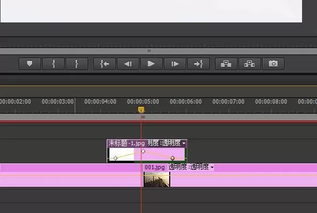Screen dimensions: 317x213
Task: Select the 未标题-1.jpg clip title
Action: click(126, 143)
